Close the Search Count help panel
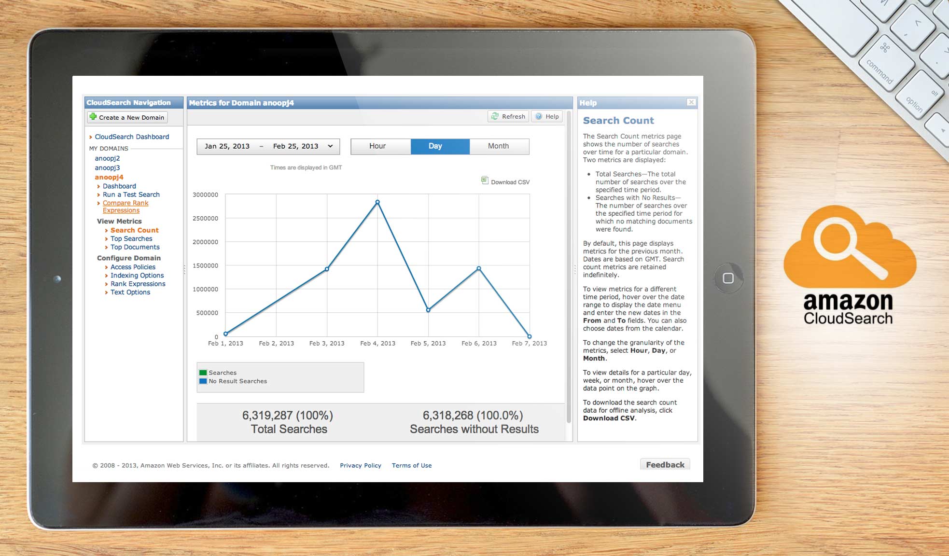Image resolution: width=949 pixels, height=556 pixels. pos(691,102)
